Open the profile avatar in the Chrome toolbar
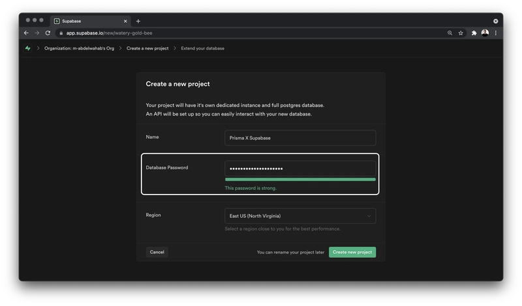The image size is (522, 306). point(485,33)
